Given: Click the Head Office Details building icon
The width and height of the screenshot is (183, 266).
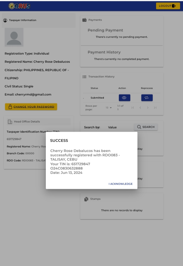Looking at the screenshot, I should tap(10, 122).
